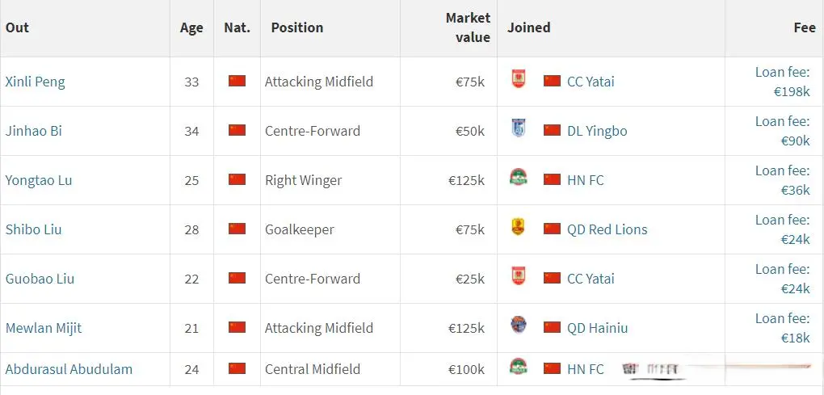
Task: Open Xinli Peng player profile
Action: pos(36,82)
